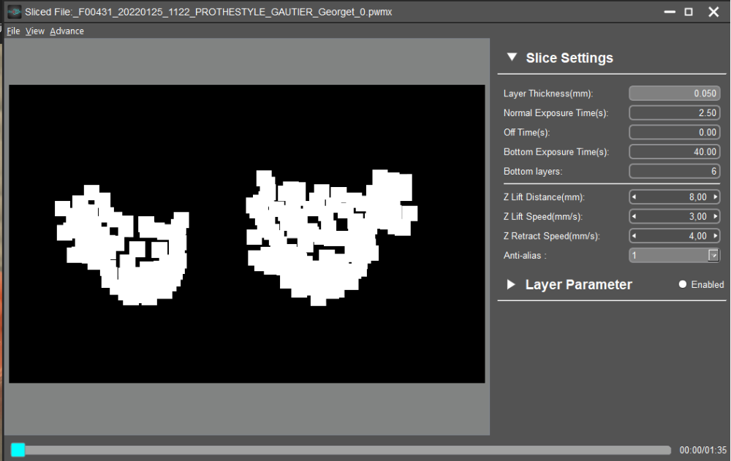
Task: Click the Off Time input field
Action: 674,132
